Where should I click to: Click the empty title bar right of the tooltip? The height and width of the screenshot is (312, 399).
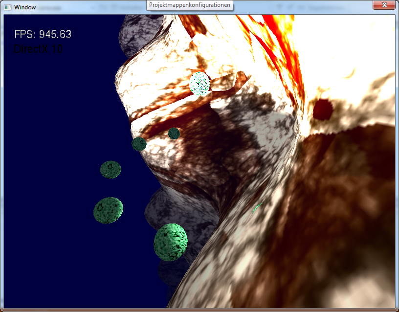[x=303, y=7]
